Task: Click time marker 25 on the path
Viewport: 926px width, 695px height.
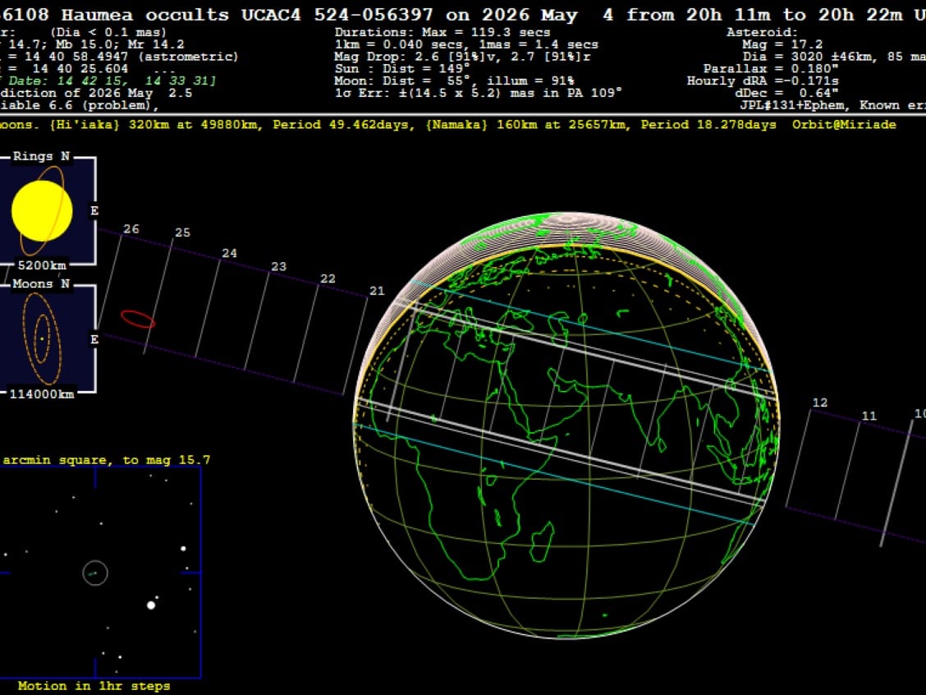Action: [x=182, y=232]
